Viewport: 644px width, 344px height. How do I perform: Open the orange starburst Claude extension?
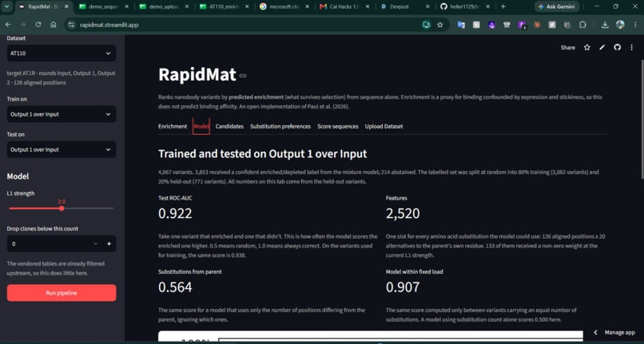(x=537, y=25)
